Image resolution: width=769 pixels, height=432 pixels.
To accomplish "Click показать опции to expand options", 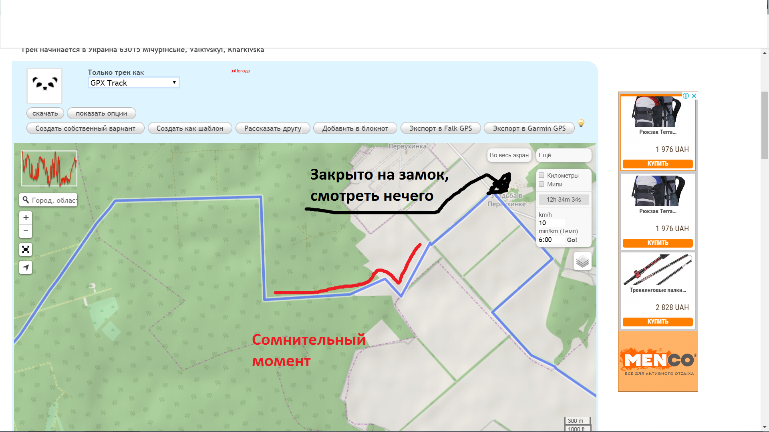I will click(101, 114).
